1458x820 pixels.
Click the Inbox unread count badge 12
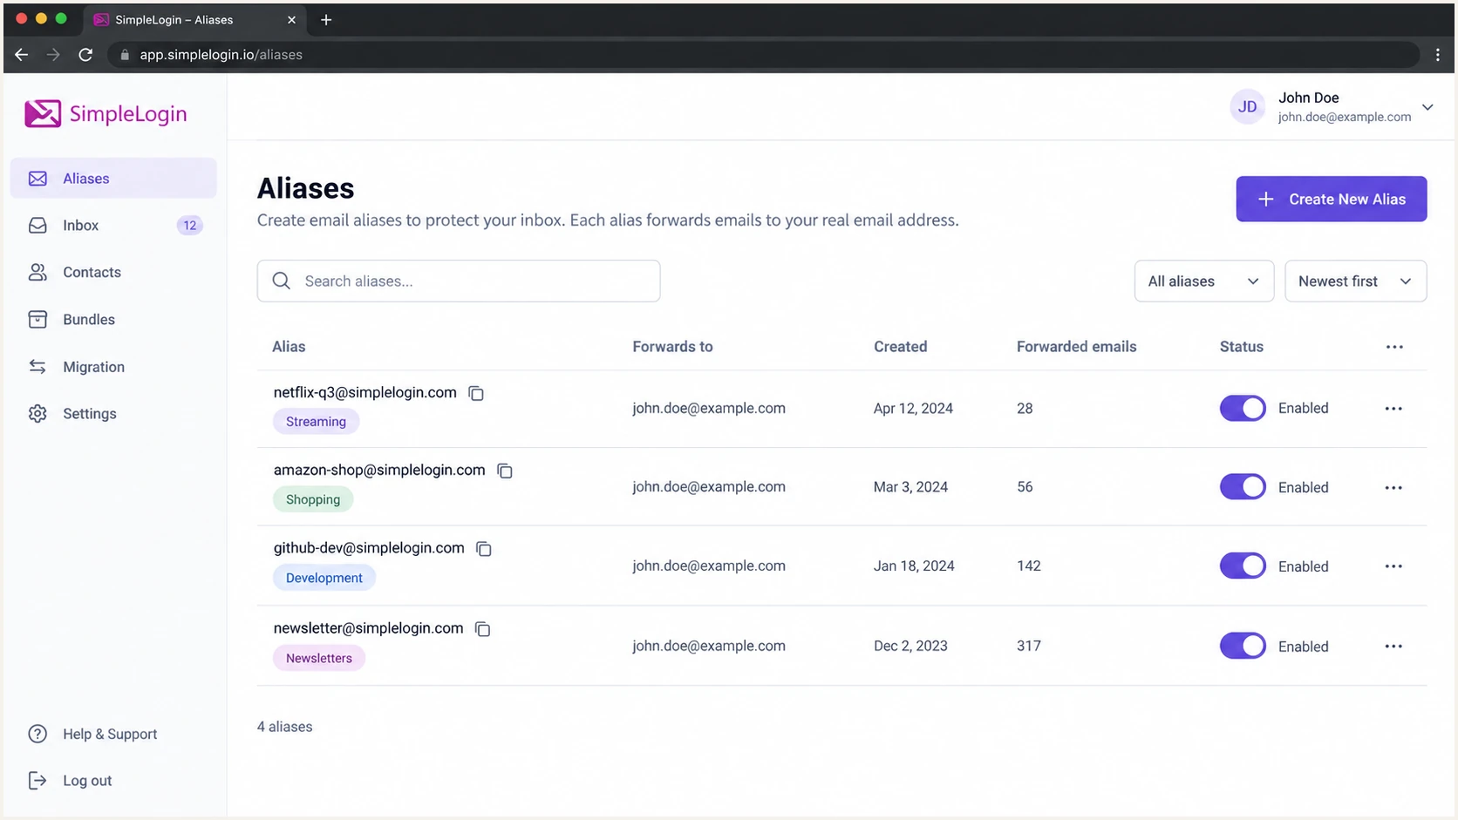[189, 226]
